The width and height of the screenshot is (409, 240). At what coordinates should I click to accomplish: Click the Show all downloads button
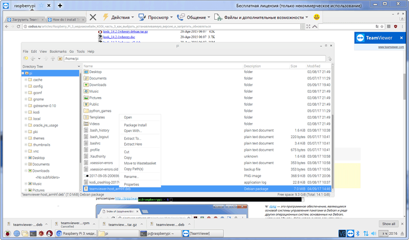(x=388, y=224)
